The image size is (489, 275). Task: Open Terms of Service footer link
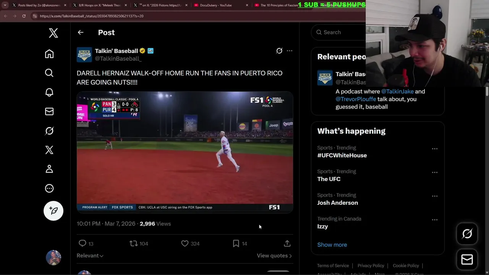pyautogui.click(x=333, y=265)
